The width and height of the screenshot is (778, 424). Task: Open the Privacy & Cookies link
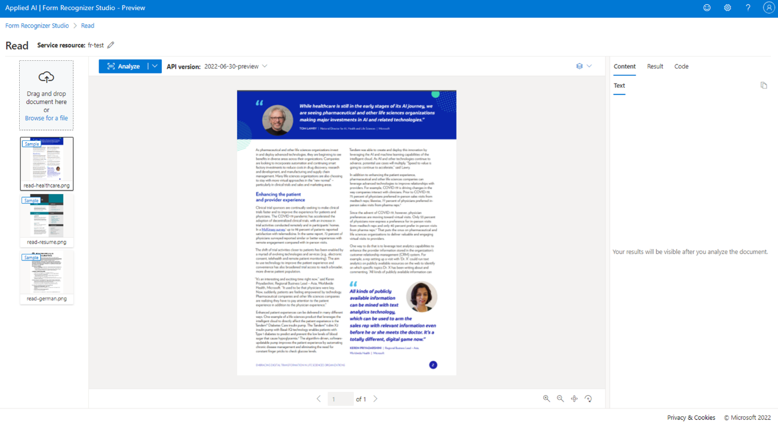coord(691,417)
